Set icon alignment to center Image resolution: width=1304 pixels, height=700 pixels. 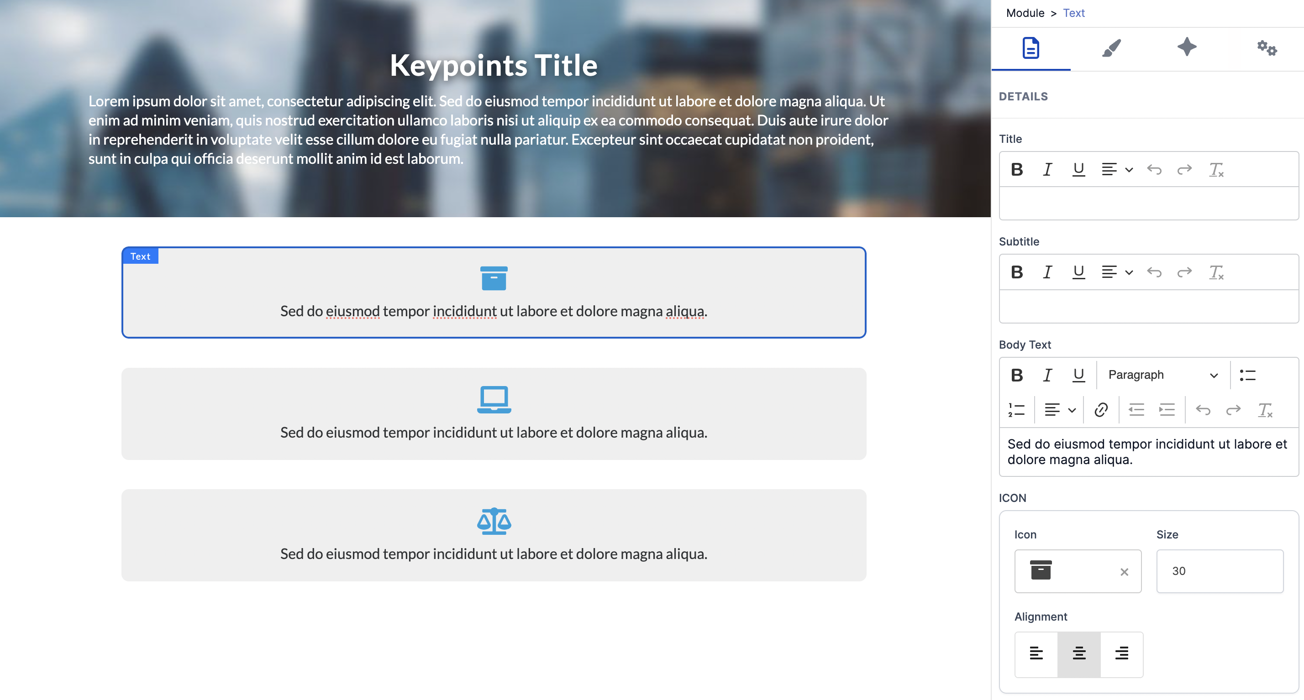click(1079, 653)
